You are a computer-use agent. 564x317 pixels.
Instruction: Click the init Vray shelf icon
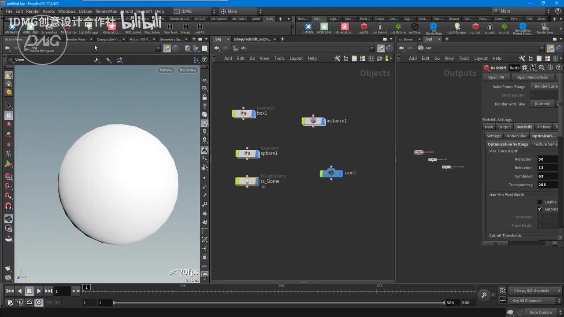click(x=414, y=27)
